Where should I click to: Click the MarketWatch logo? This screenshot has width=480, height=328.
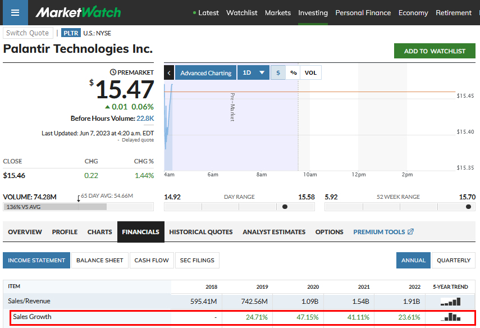[x=79, y=12]
